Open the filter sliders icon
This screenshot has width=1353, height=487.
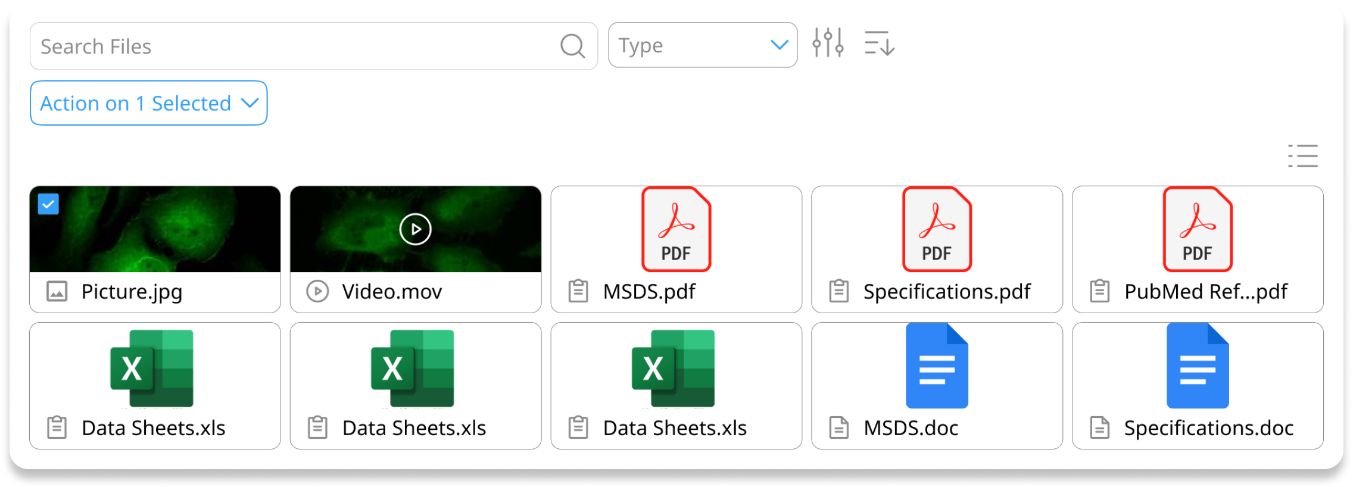tap(828, 43)
